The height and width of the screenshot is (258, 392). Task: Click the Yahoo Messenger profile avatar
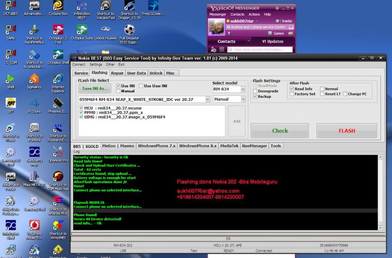[x=217, y=27]
